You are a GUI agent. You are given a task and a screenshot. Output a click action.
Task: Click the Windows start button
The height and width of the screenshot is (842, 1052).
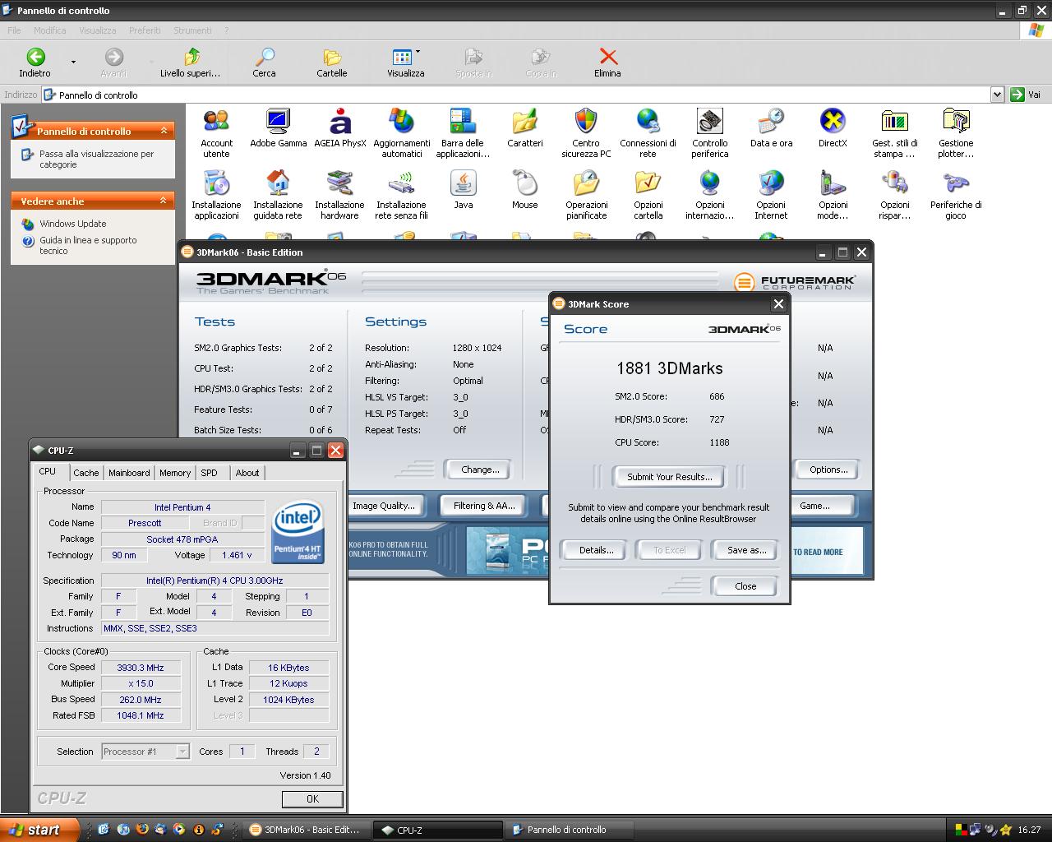click(39, 830)
